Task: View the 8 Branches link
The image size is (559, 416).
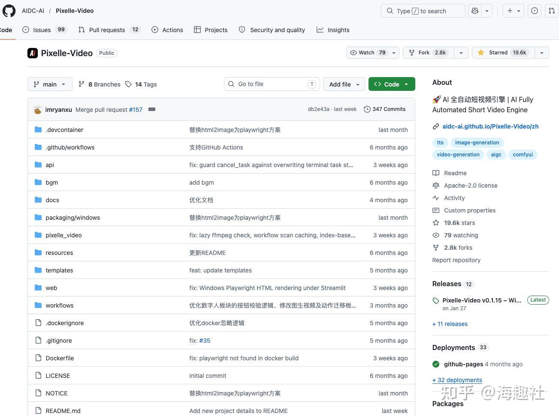Action: (100, 84)
